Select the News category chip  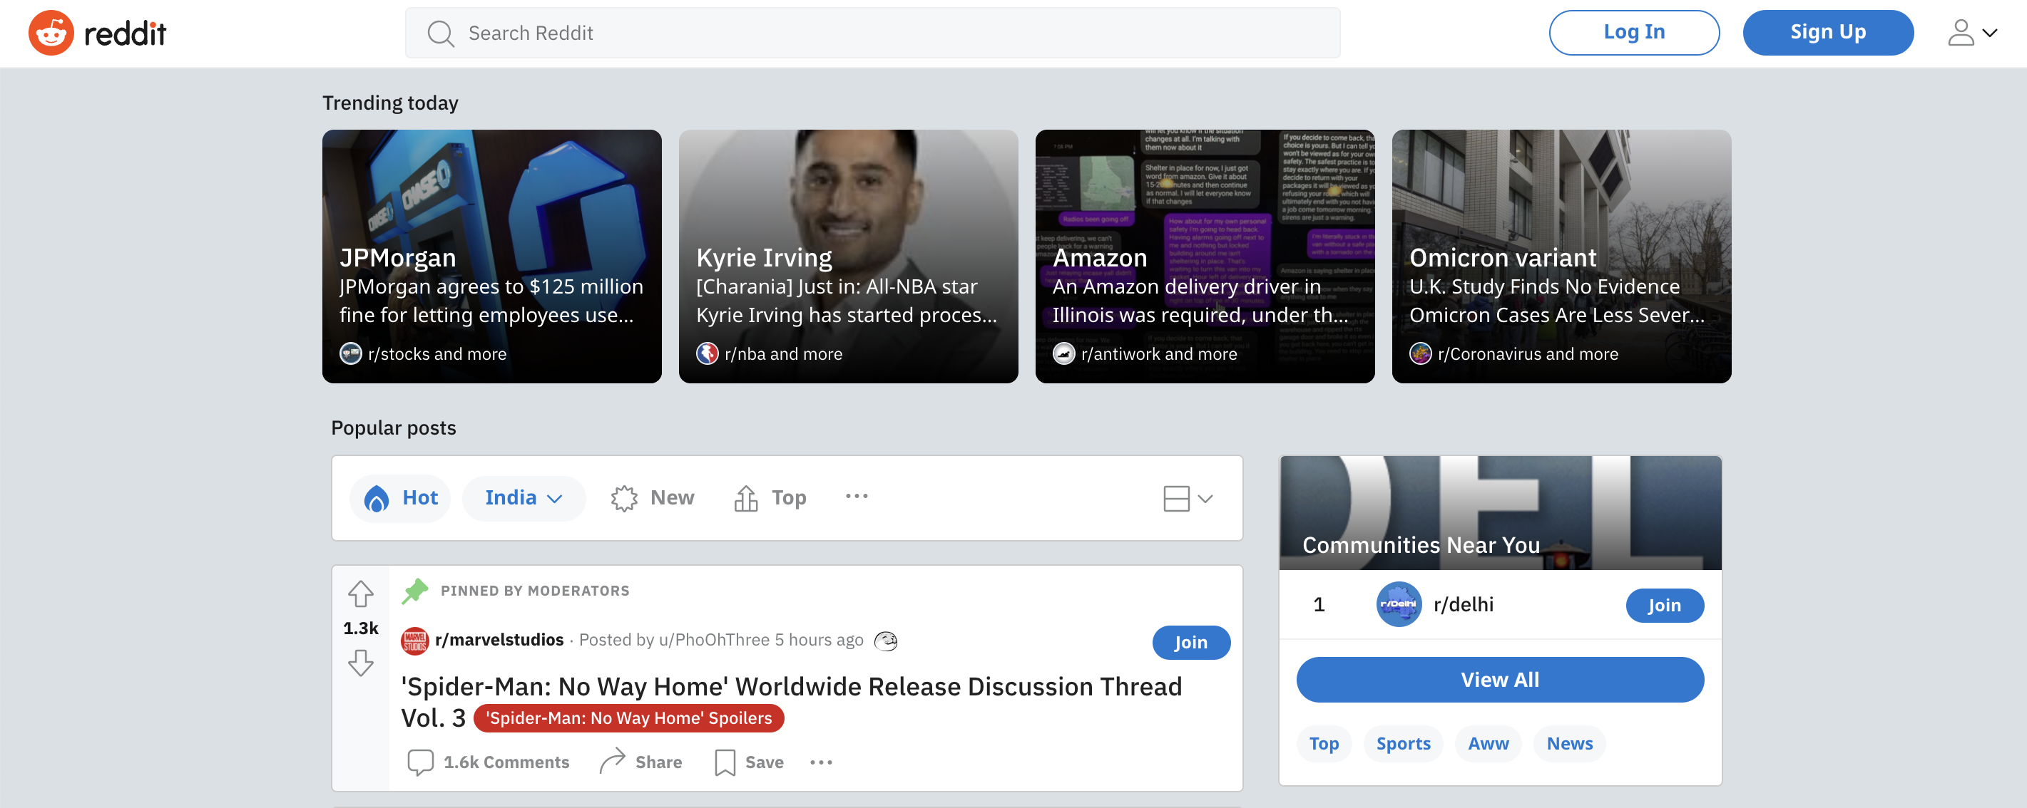point(1569,744)
